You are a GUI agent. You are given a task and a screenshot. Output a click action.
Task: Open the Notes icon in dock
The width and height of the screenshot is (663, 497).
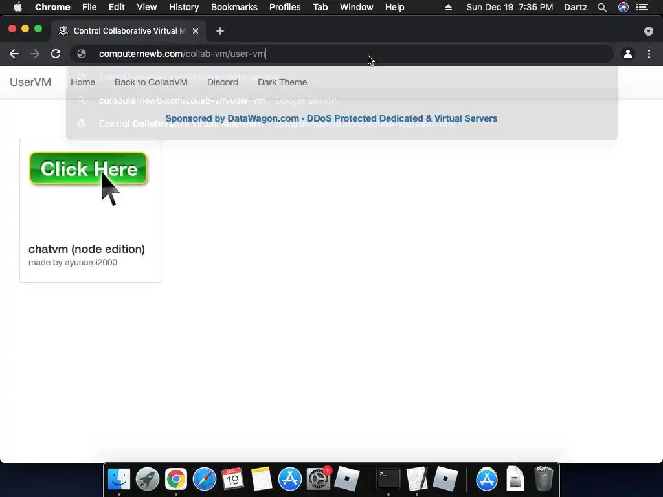point(262,480)
